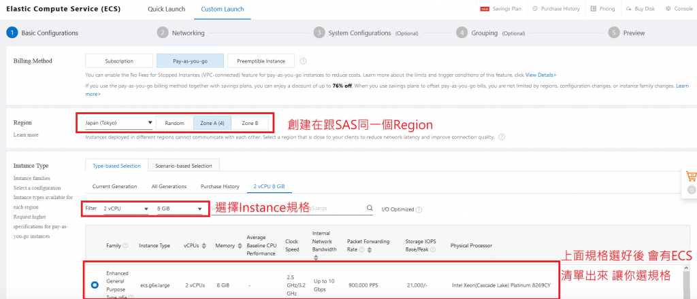Select the 2 vCPU 8 GiB tab
This screenshot has width=697, height=299.
pyautogui.click(x=269, y=187)
